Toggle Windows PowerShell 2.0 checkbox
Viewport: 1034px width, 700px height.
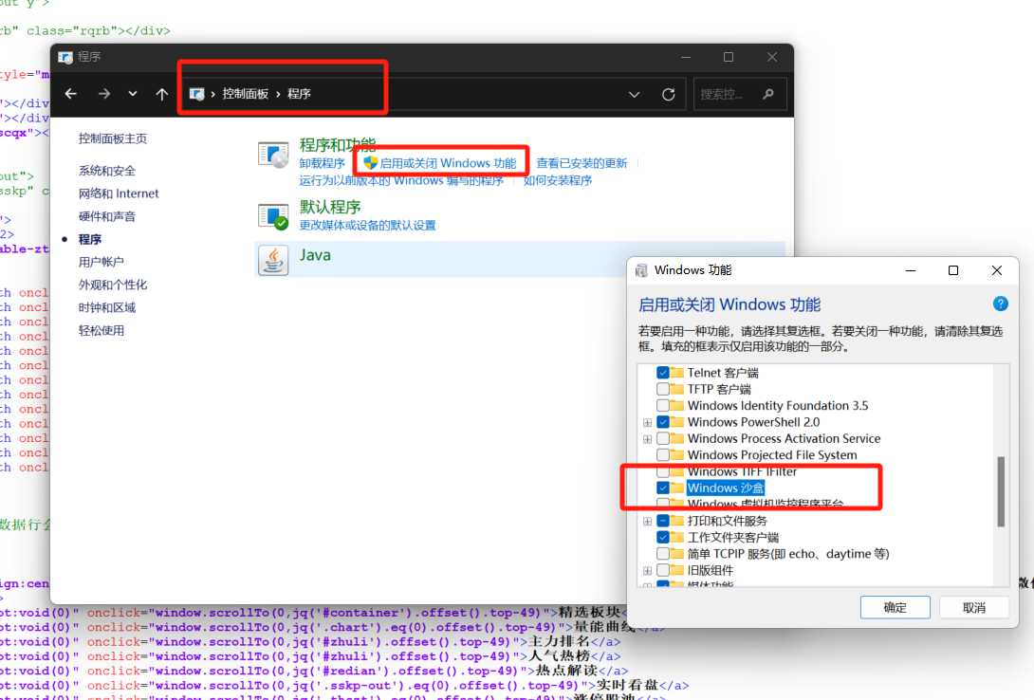663,422
